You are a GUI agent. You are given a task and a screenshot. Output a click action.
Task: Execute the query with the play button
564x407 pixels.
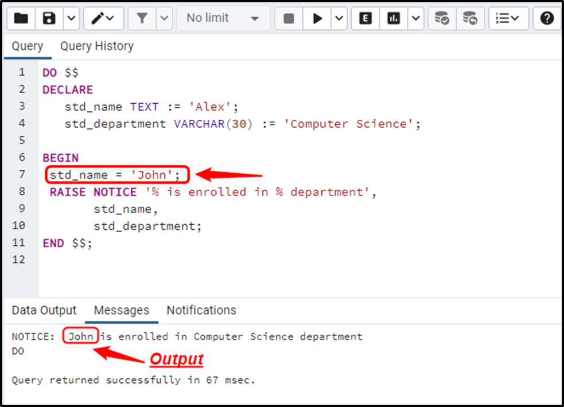click(x=317, y=18)
